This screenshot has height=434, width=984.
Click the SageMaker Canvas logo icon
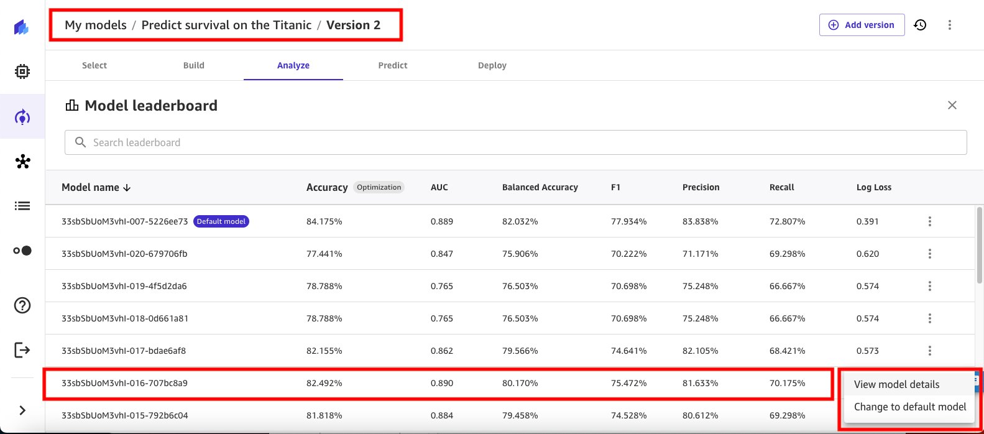(22, 27)
